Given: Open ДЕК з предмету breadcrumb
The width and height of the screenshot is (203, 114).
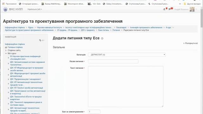Looking at the screenshot, I should pyautogui.click(x=88, y=30).
